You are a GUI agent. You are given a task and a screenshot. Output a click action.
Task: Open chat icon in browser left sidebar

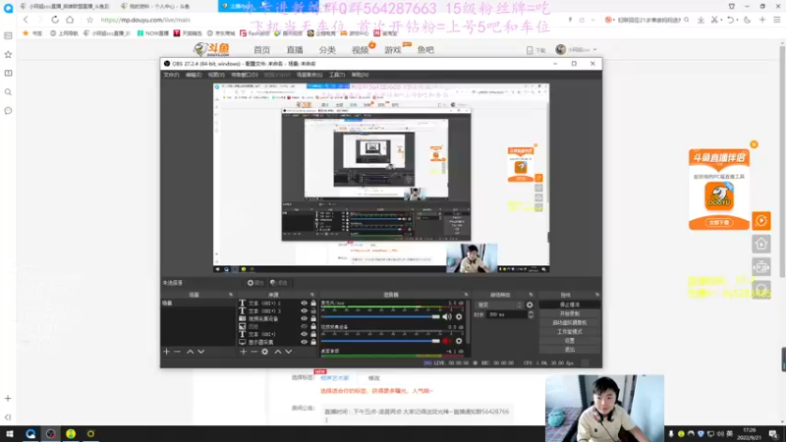click(8, 111)
